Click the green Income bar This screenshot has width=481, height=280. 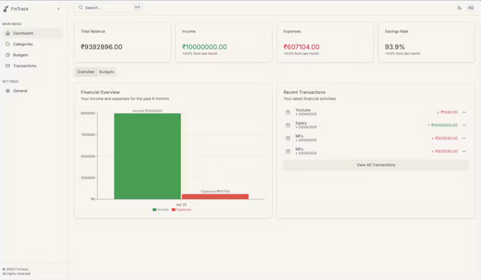[147, 156]
